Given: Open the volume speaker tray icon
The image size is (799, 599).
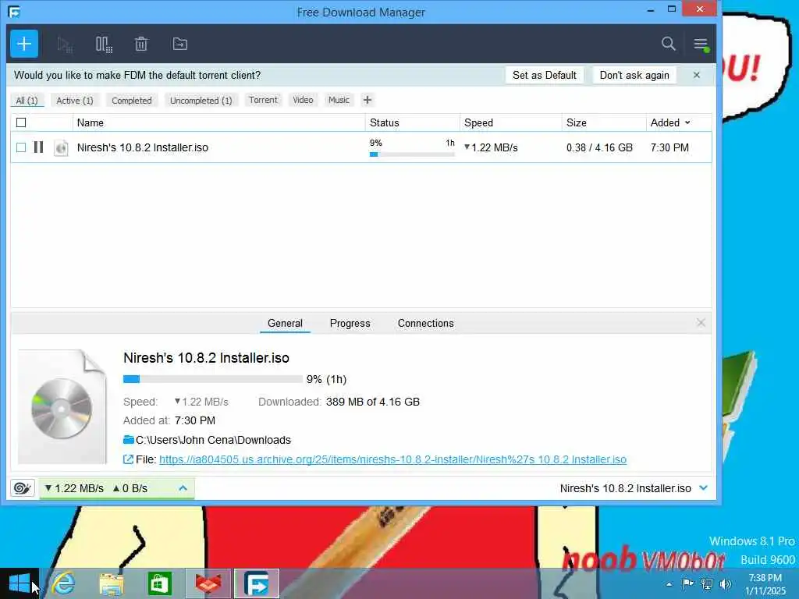Looking at the screenshot, I should [725, 583].
